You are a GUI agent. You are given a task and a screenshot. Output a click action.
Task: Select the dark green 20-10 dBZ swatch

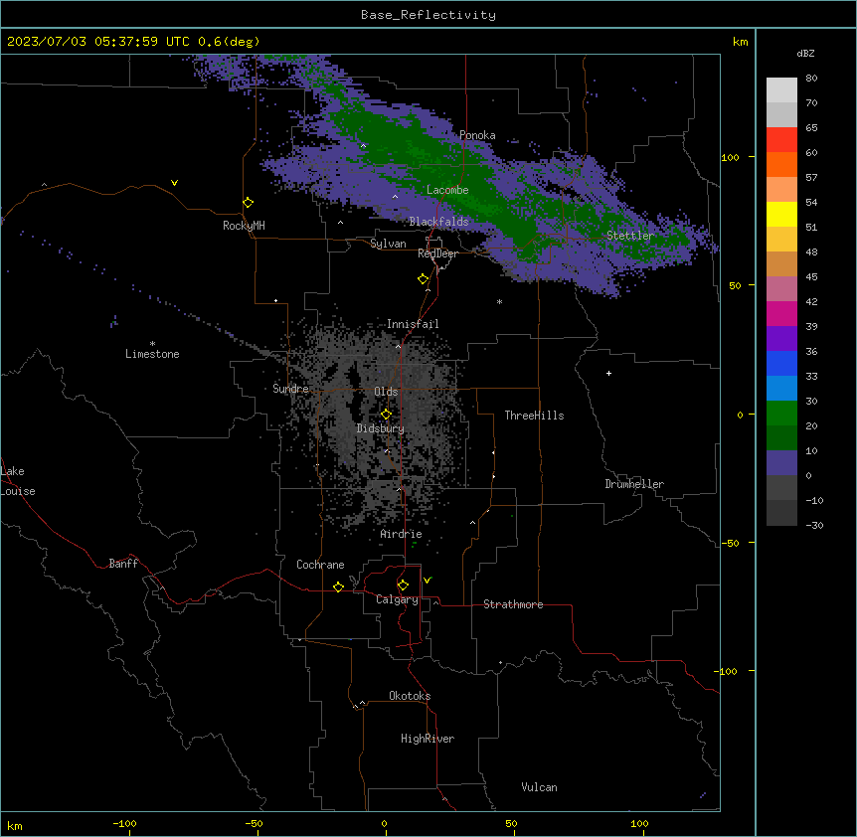(x=781, y=438)
